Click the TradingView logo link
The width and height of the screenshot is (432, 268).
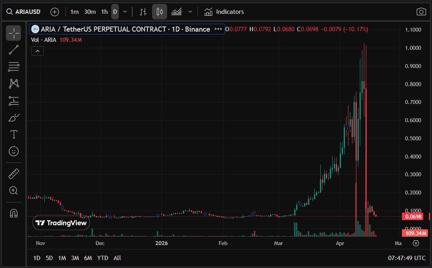click(x=61, y=223)
